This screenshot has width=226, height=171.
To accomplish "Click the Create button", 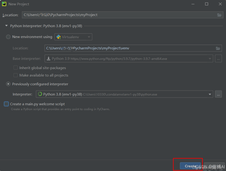I will pyautogui.click(x=190, y=166).
